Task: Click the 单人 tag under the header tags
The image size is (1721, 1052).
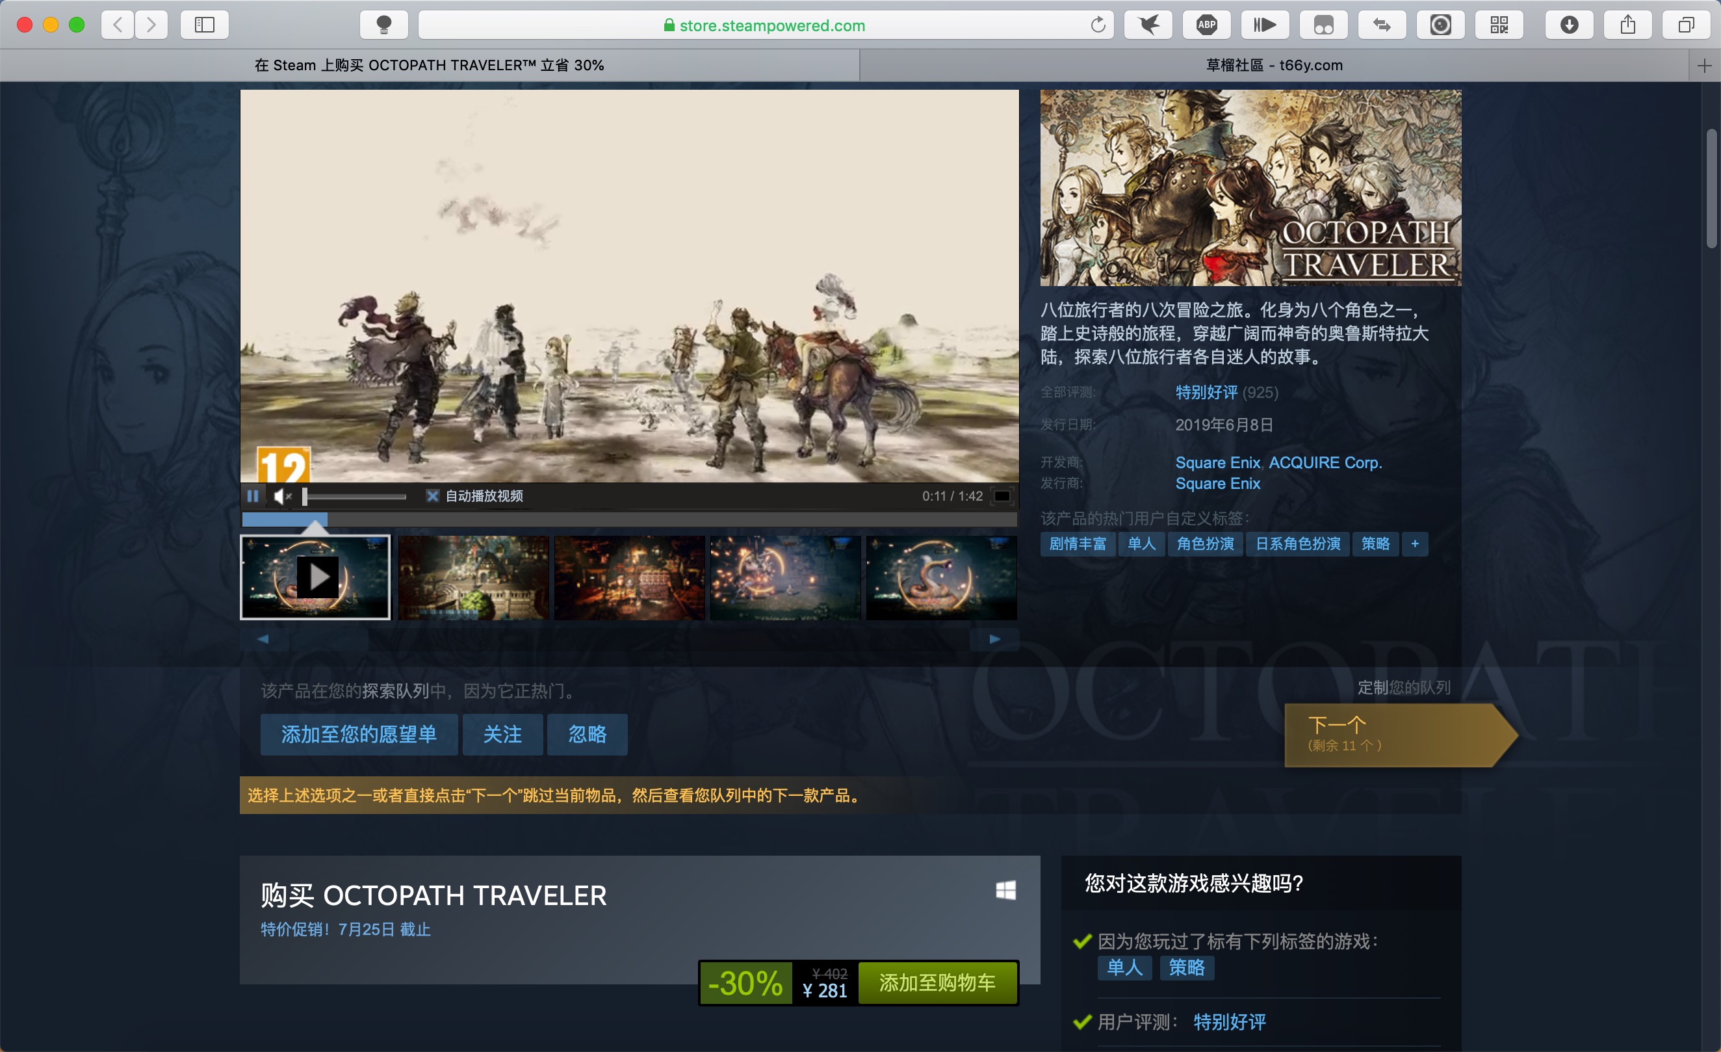Action: [x=1141, y=544]
